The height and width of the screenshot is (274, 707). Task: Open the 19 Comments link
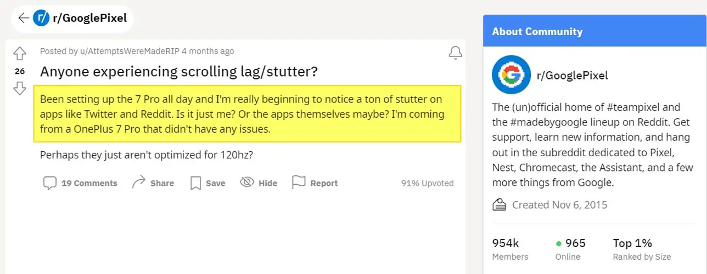[89, 183]
